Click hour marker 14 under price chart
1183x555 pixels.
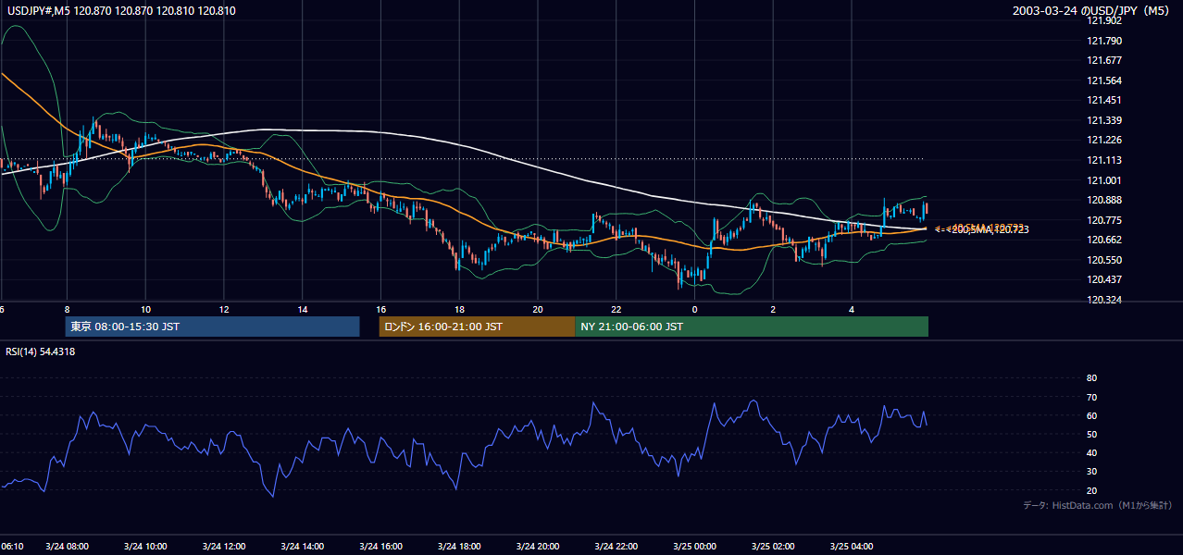click(303, 310)
